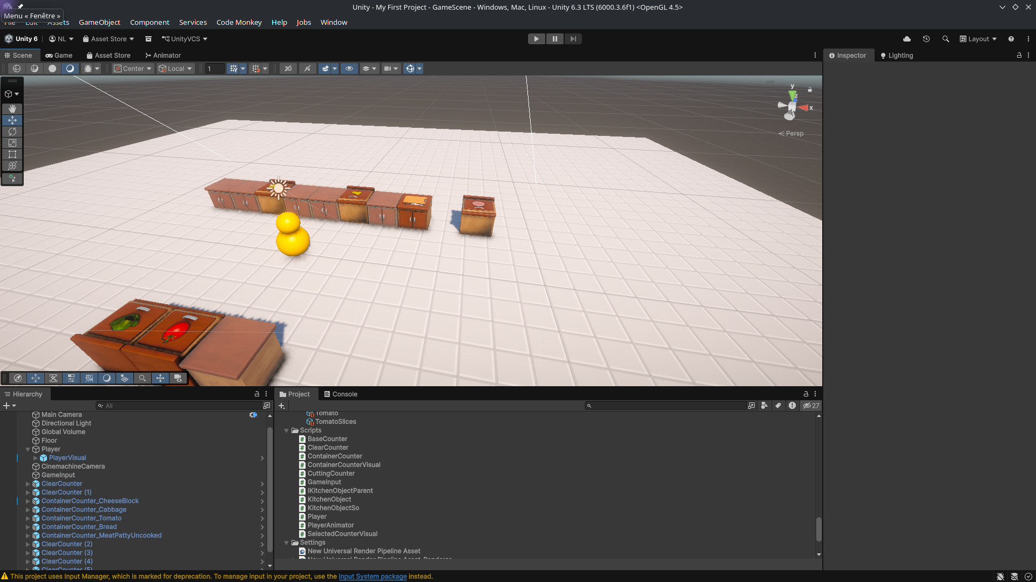Click the Hierarchy panel vertical scrollbar
Viewport: 1036px width, 582px height.
pos(269,491)
